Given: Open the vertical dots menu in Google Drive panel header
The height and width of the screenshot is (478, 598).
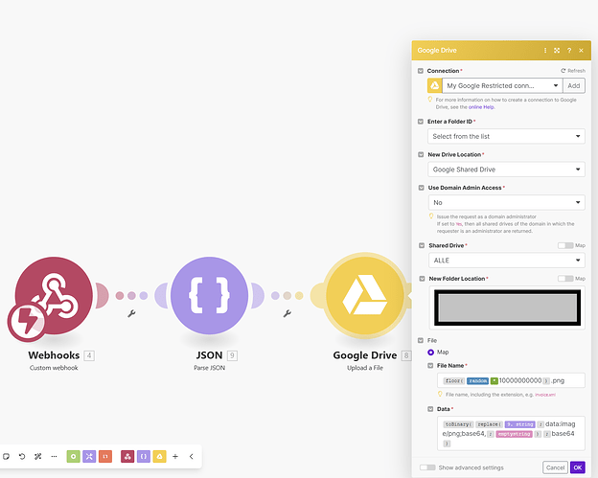Looking at the screenshot, I should pos(545,51).
